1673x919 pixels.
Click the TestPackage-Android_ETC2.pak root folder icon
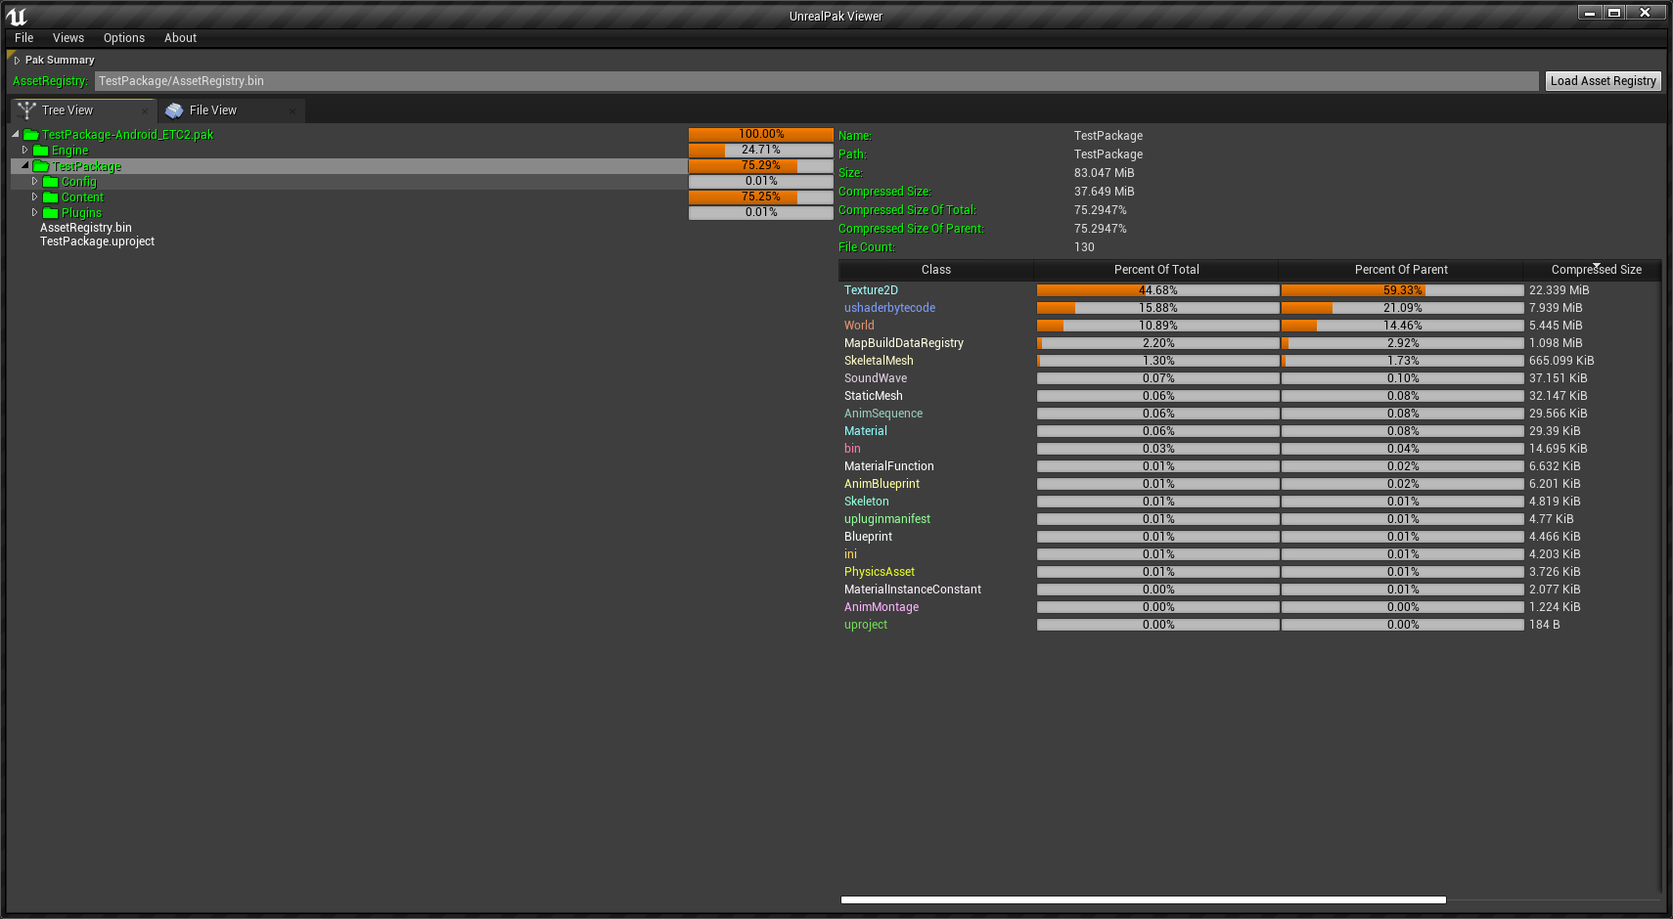tap(31, 135)
